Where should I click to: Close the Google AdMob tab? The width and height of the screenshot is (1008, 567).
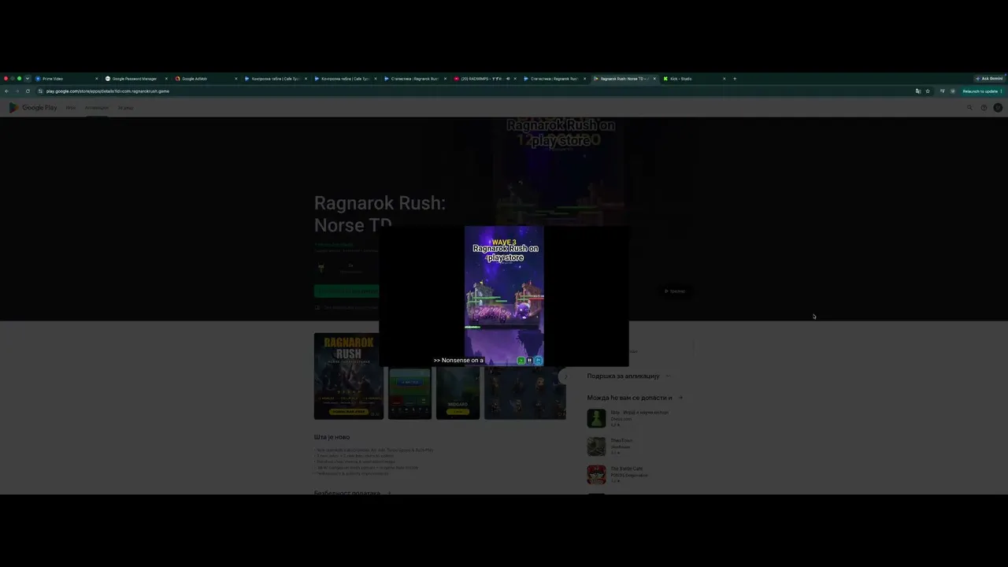236,79
